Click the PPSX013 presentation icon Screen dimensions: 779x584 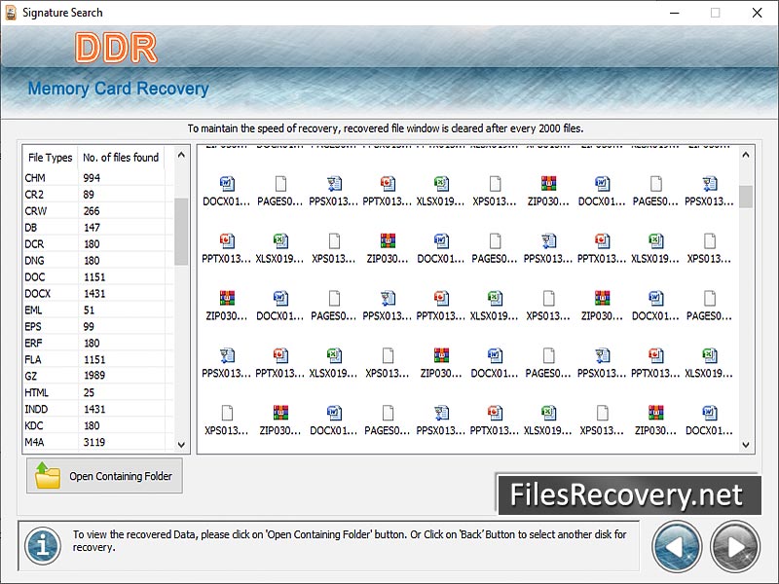(x=333, y=185)
